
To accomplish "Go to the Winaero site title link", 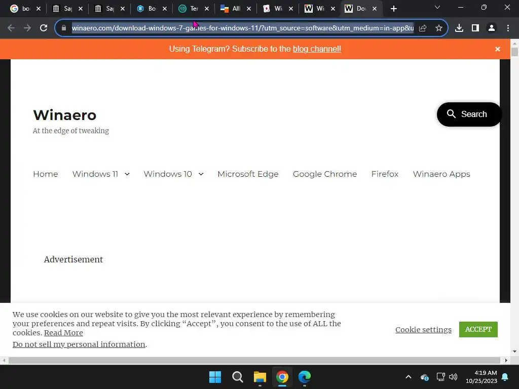I will tap(65, 115).
